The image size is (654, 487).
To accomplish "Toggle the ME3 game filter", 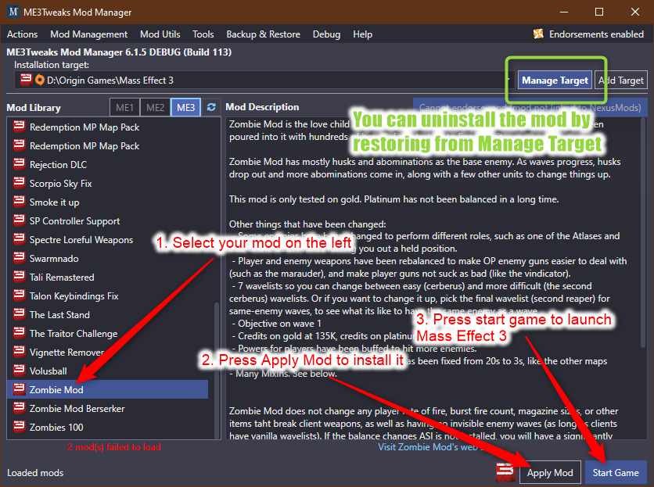I will pos(186,107).
